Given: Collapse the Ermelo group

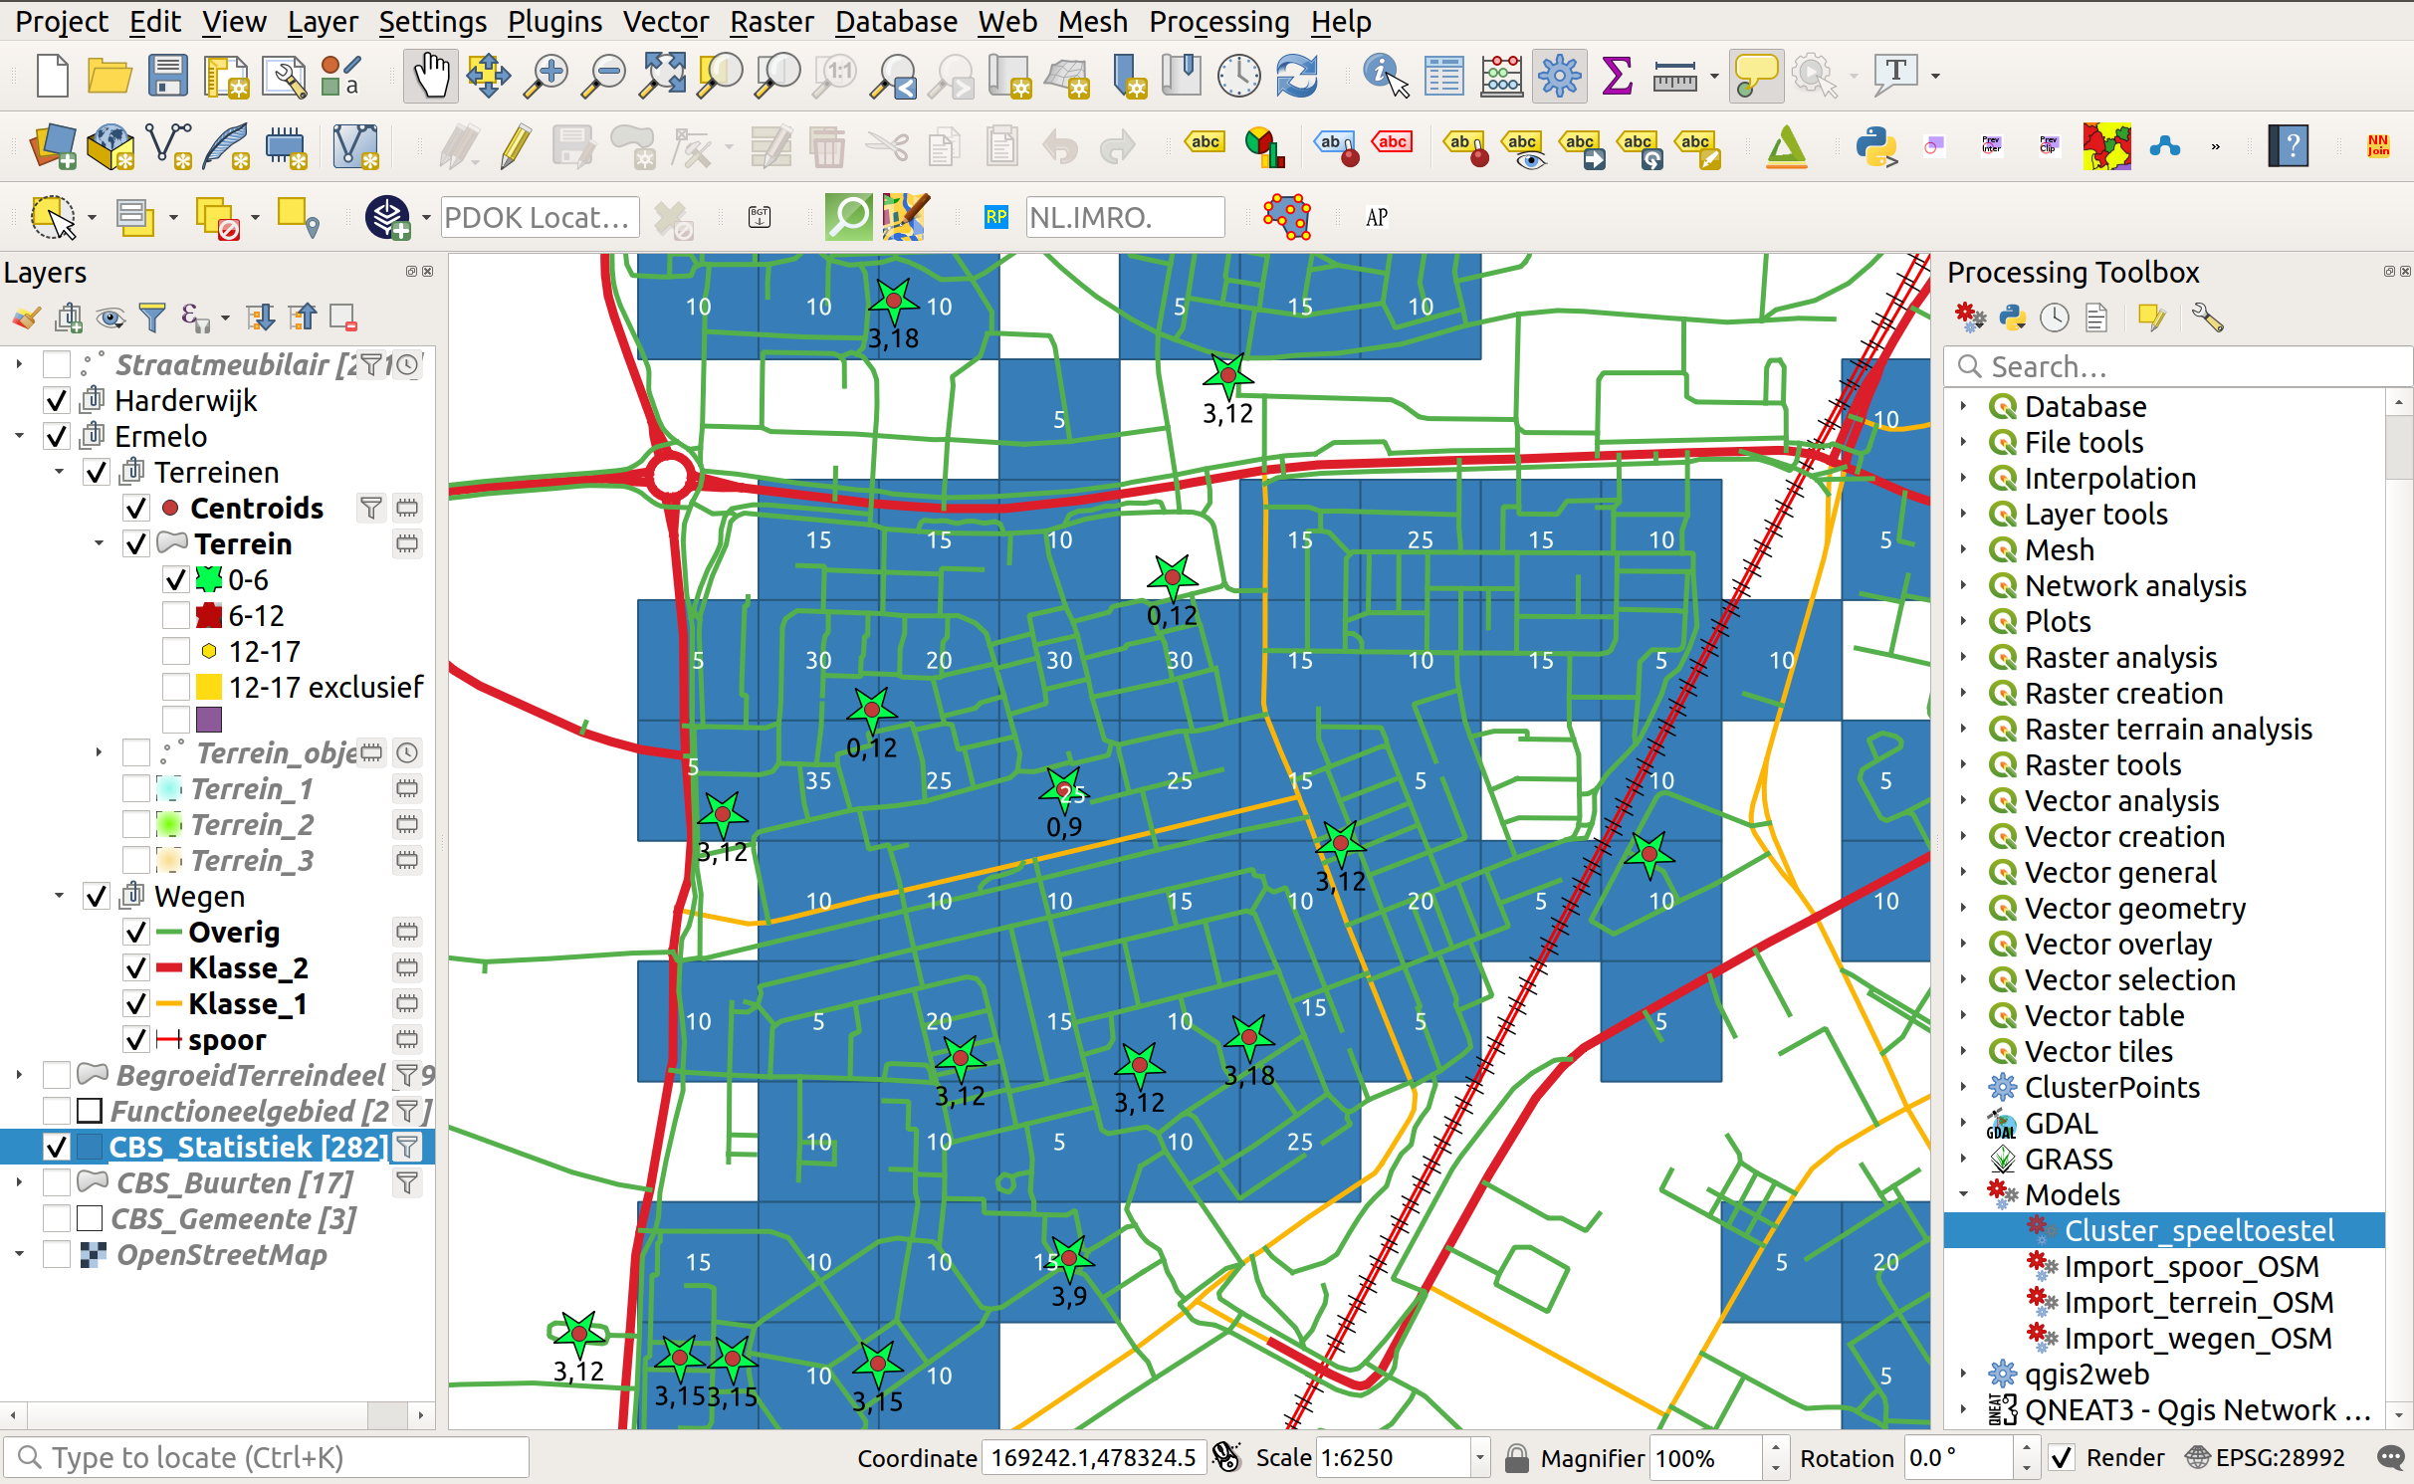Looking at the screenshot, I should (x=19, y=437).
